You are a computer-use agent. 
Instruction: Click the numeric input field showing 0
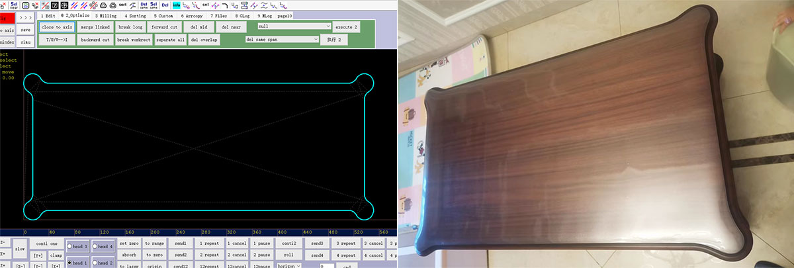tap(326, 265)
